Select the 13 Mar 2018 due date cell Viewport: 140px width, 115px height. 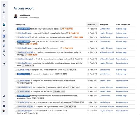pos(92,111)
